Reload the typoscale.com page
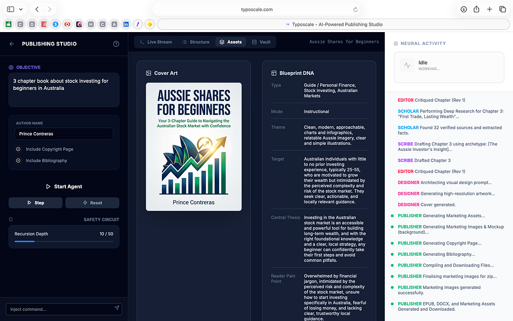513x321 pixels. [355, 10]
